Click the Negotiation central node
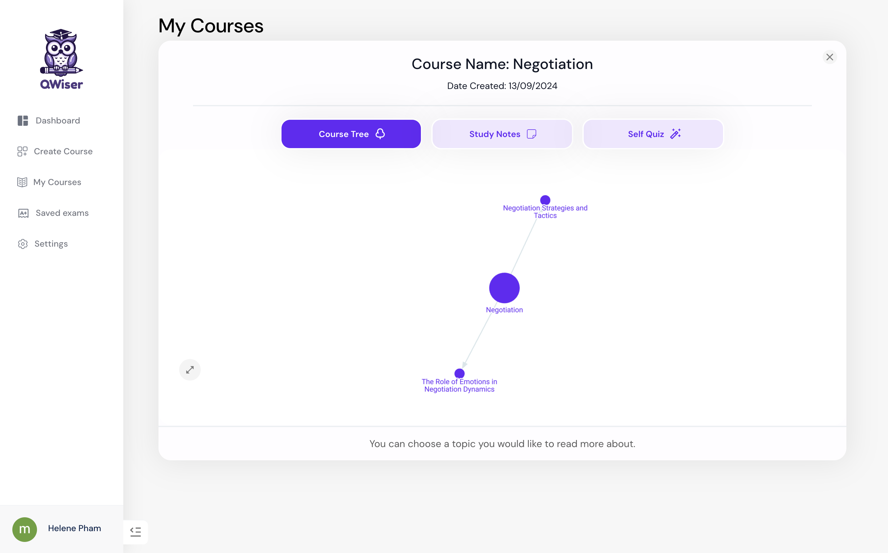This screenshot has height=553, width=888. [x=504, y=288]
